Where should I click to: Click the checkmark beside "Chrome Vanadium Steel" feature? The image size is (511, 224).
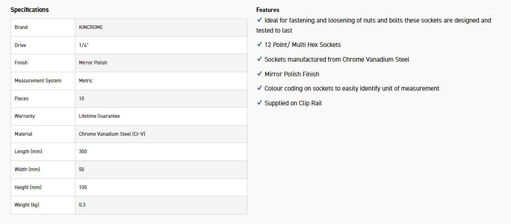[259, 59]
